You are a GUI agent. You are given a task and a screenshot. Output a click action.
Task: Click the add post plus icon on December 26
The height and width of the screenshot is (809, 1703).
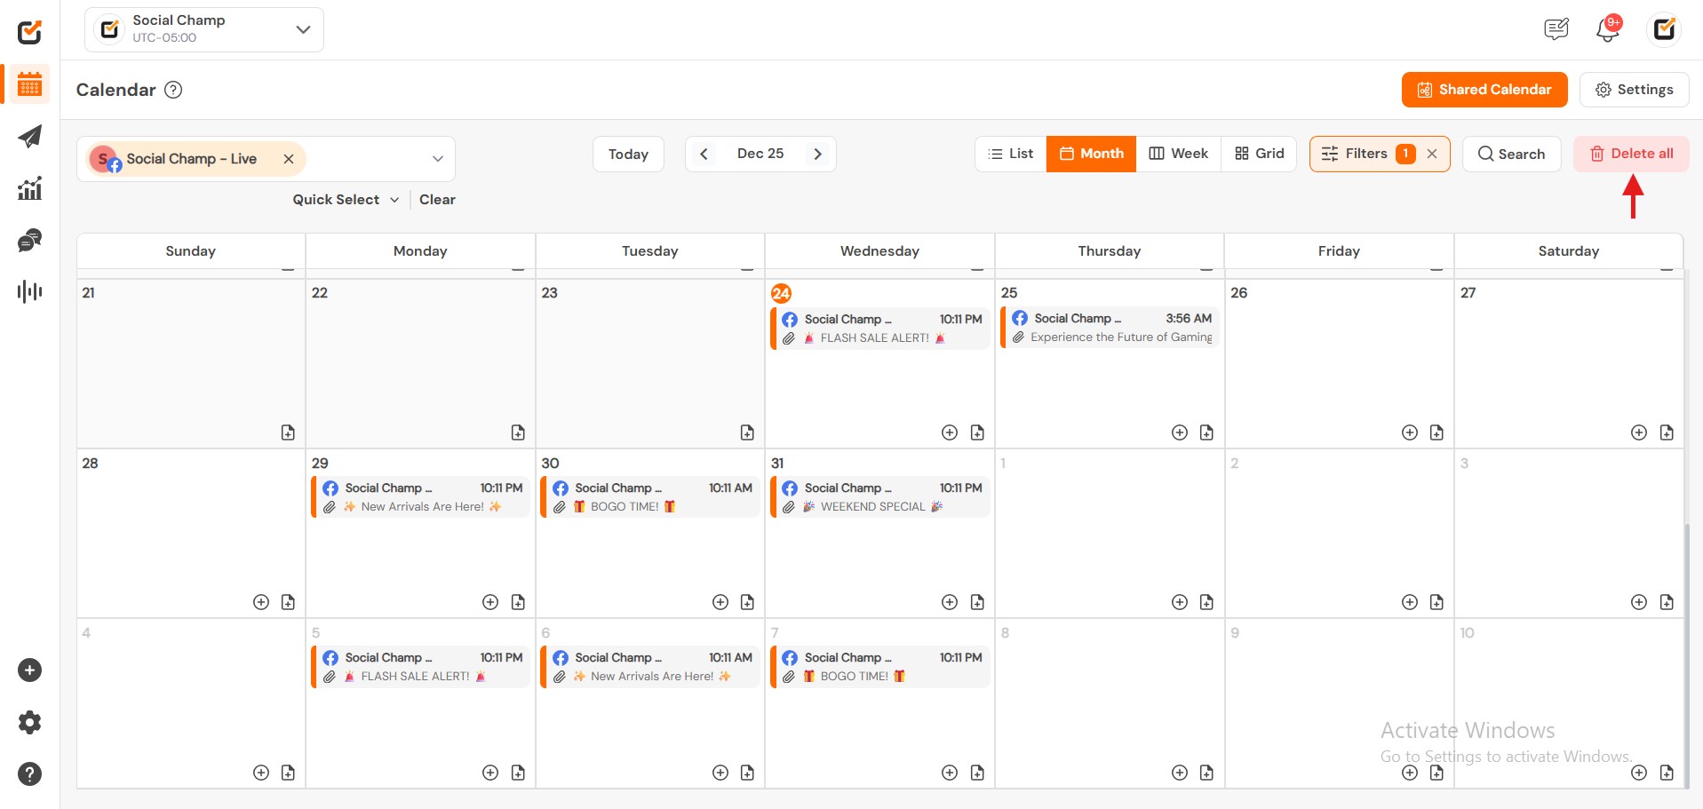(1409, 432)
